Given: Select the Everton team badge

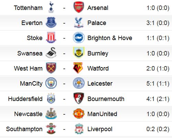Looking at the screenshot, I should pyautogui.click(x=51, y=23).
